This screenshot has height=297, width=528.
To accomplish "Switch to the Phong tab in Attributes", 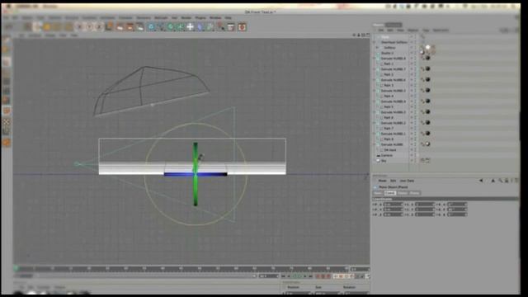I will coord(414,193).
